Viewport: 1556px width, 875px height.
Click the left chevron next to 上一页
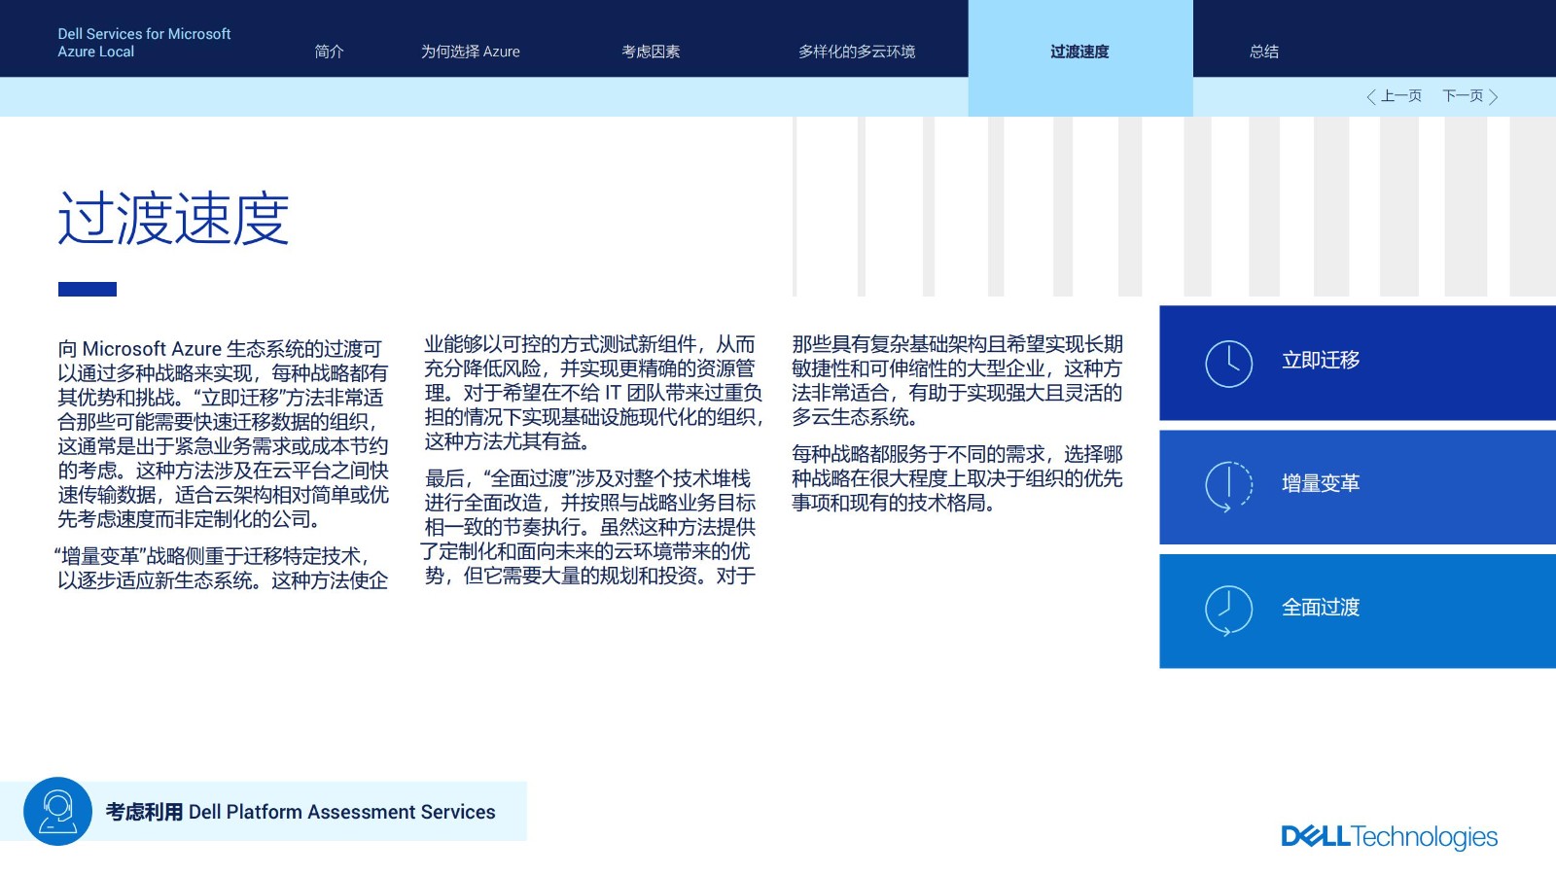click(x=1370, y=96)
